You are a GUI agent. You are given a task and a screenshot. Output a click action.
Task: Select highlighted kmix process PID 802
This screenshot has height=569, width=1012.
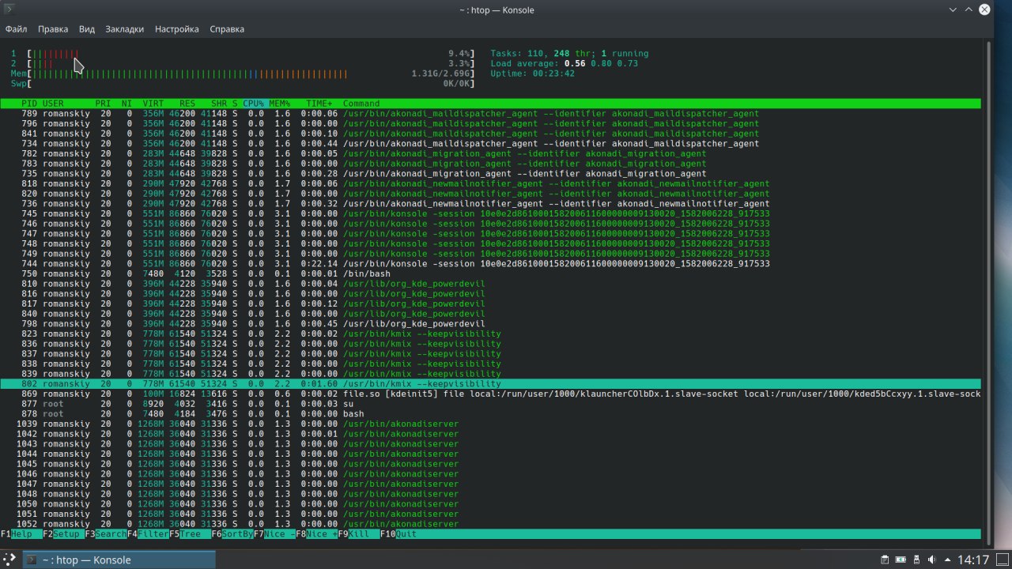tap(490, 384)
